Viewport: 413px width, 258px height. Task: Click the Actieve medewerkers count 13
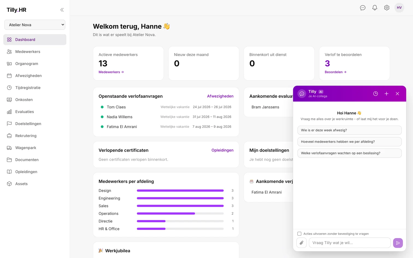[103, 63]
